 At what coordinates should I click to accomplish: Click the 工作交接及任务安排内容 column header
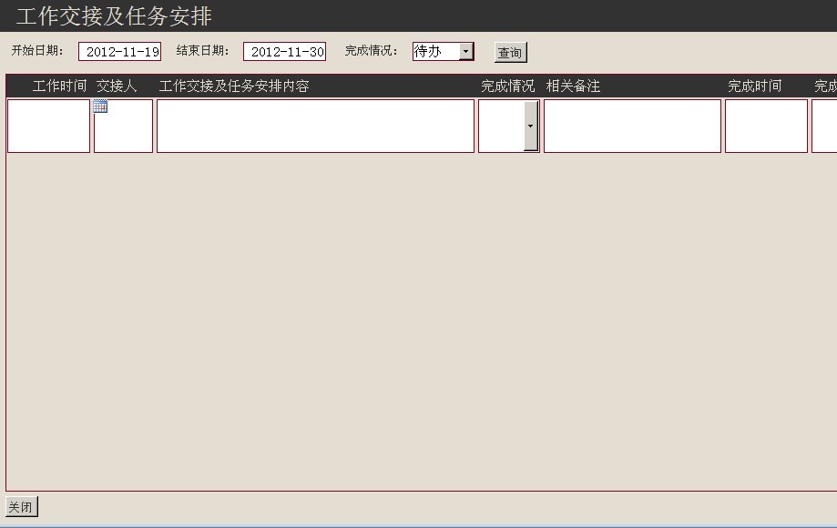click(234, 86)
